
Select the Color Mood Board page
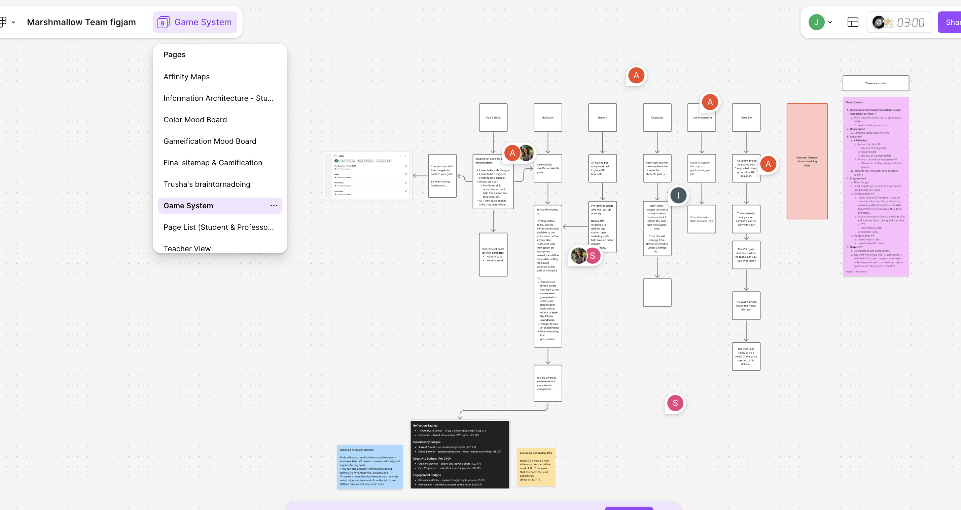coord(195,120)
